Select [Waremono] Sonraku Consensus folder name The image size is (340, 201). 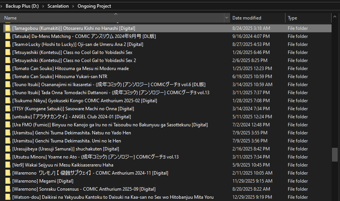coord(84,189)
